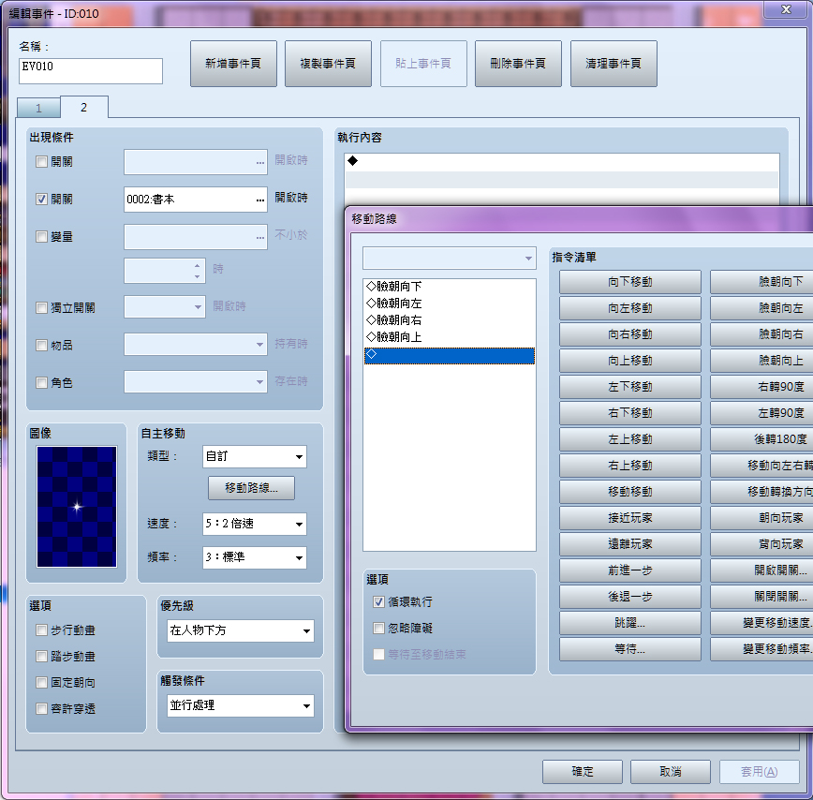Tick the 變量 condition checkbox

pyautogui.click(x=41, y=237)
